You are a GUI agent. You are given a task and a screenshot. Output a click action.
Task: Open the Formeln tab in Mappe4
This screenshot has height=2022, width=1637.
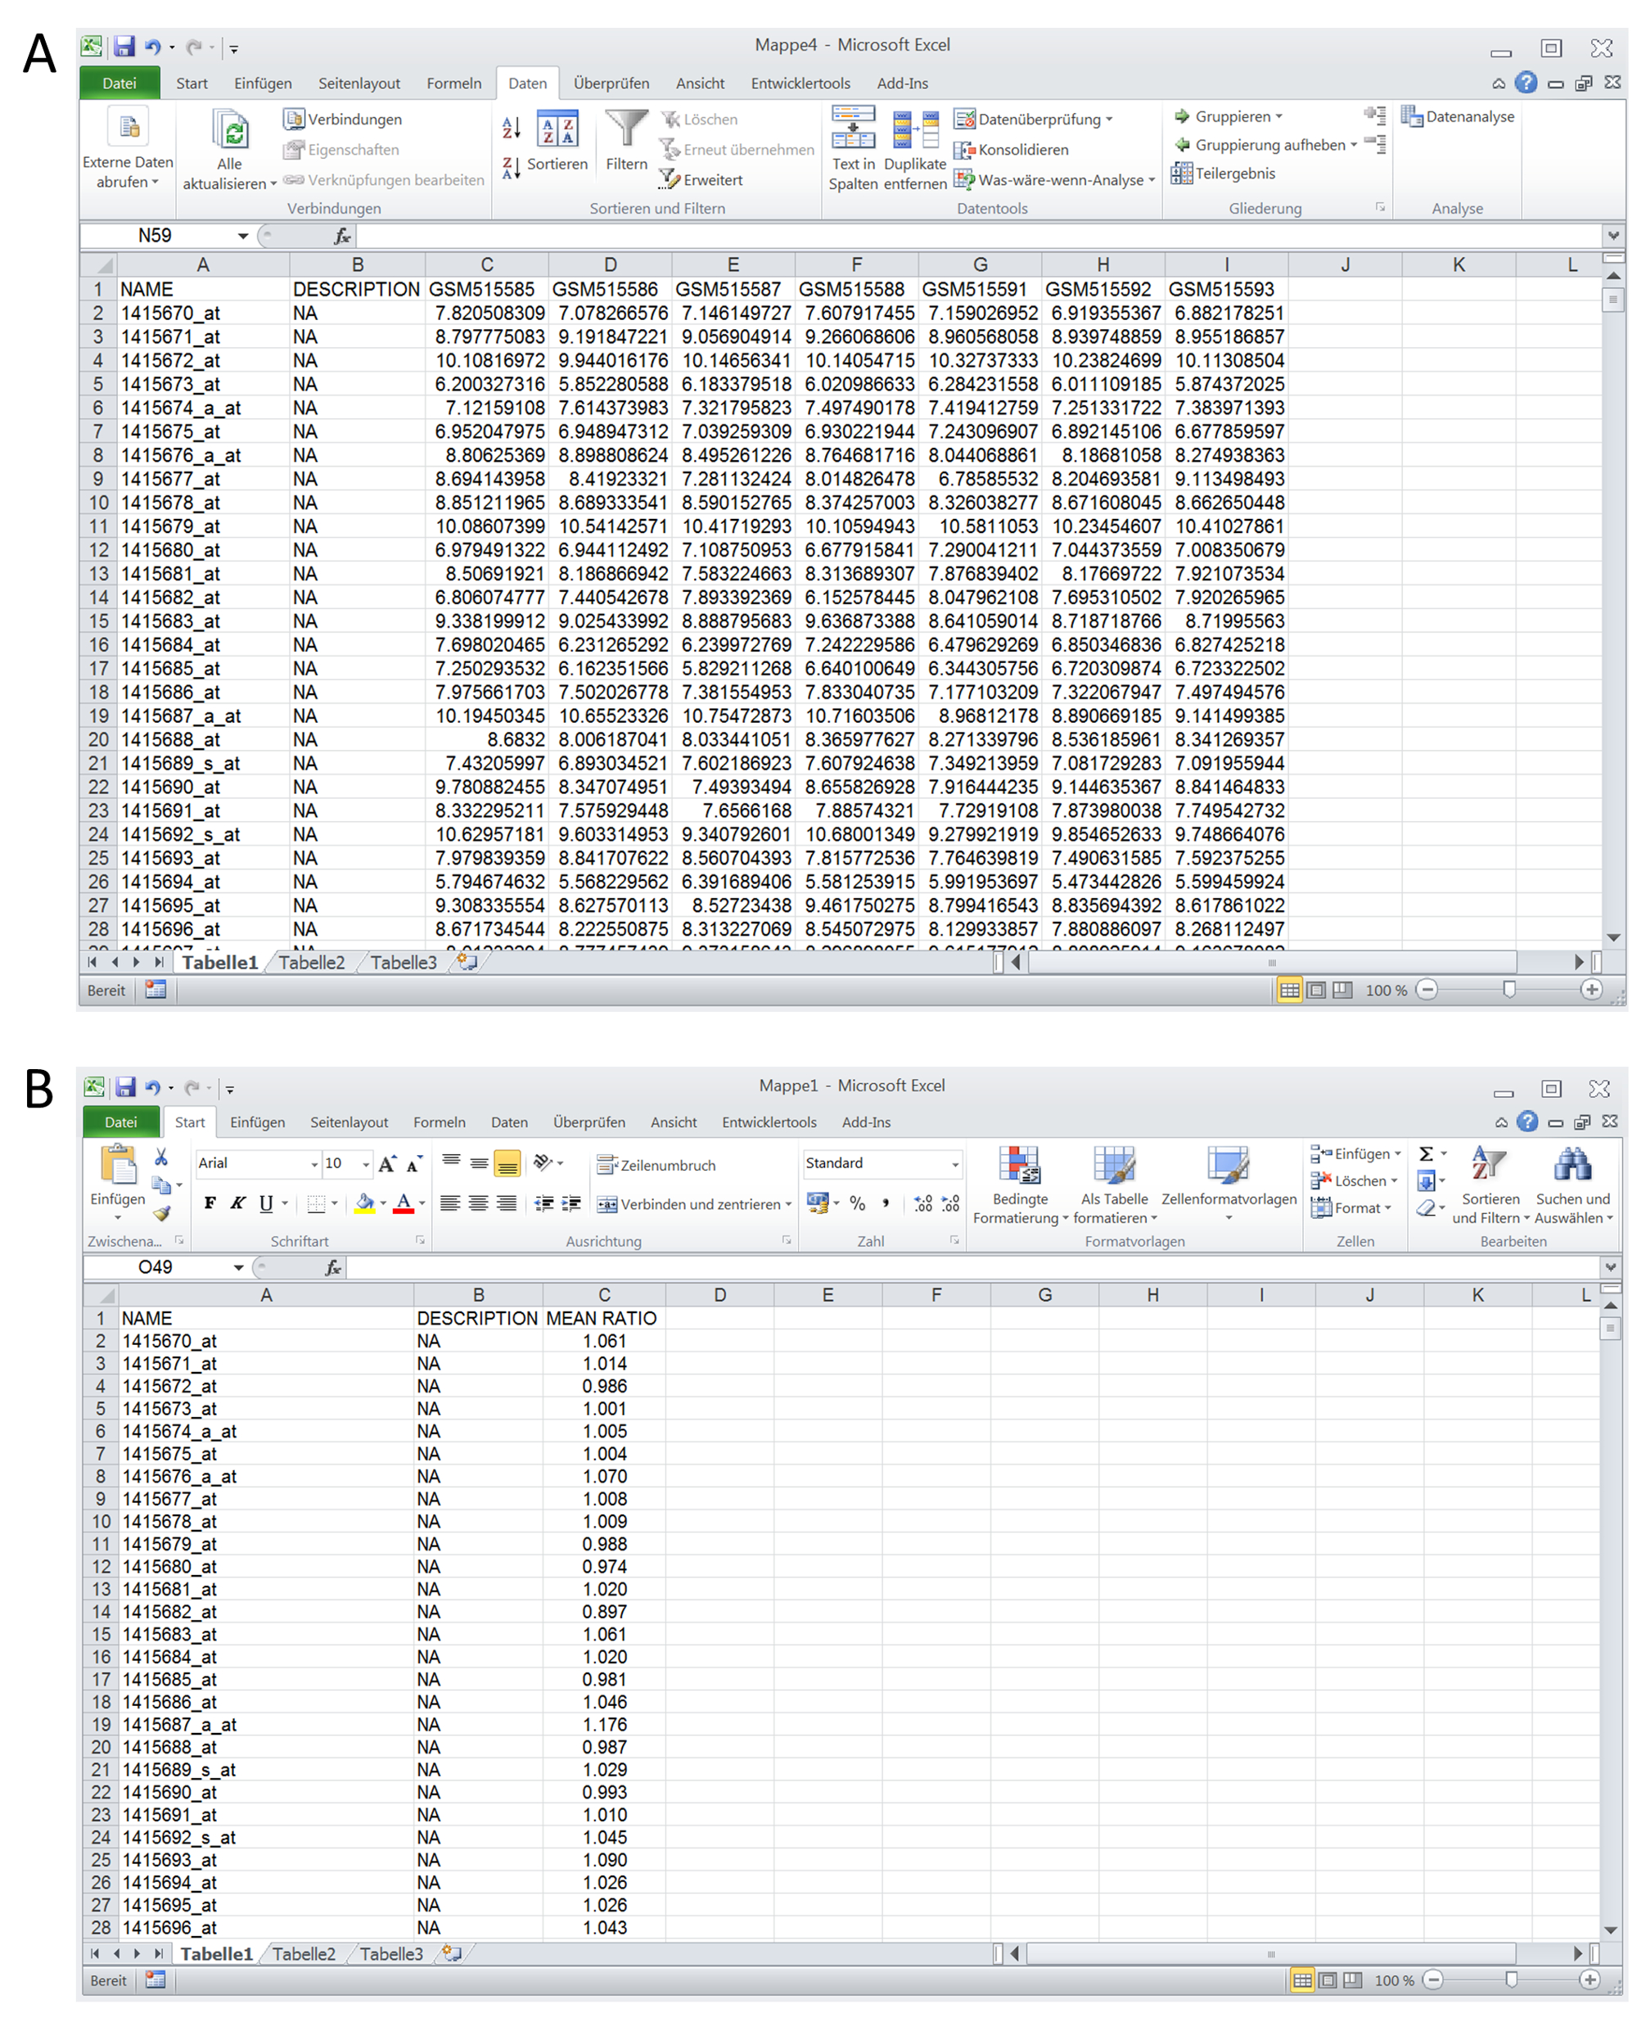(x=453, y=84)
